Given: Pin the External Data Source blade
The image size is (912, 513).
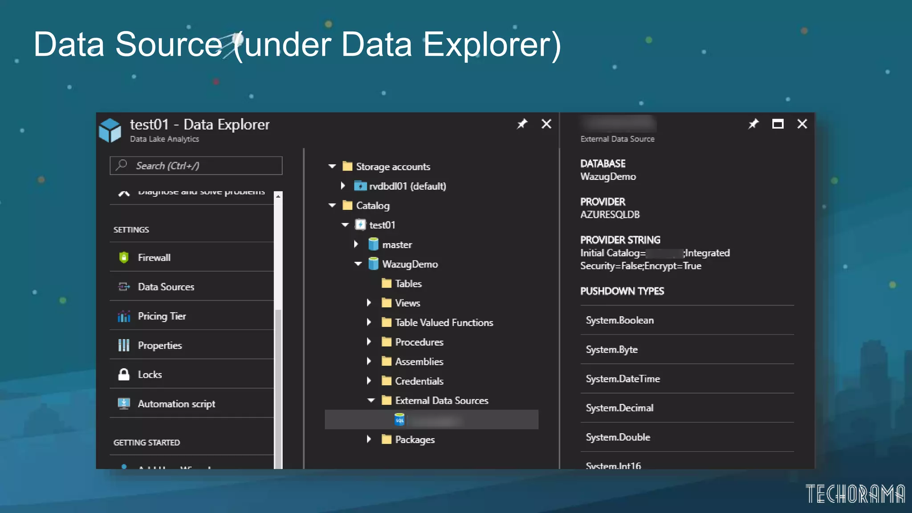Looking at the screenshot, I should [753, 124].
